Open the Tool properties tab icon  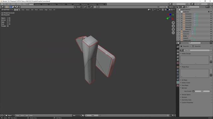pyautogui.click(x=178, y=47)
